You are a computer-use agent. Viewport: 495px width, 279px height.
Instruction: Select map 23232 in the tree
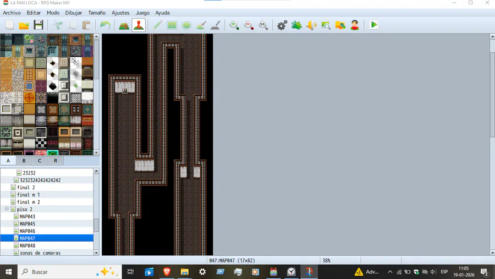(x=29, y=173)
